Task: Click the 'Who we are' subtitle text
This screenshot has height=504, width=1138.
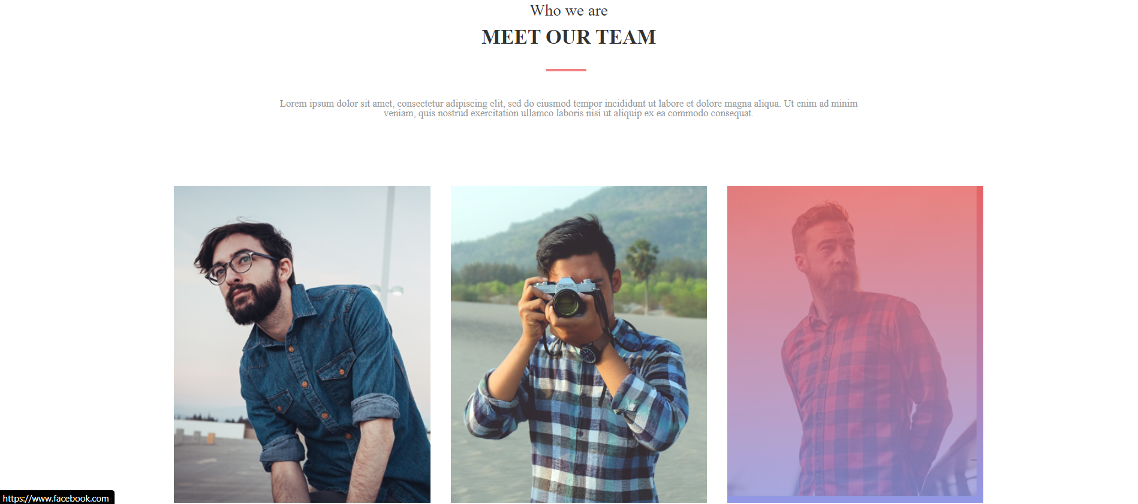Action: coord(568,11)
